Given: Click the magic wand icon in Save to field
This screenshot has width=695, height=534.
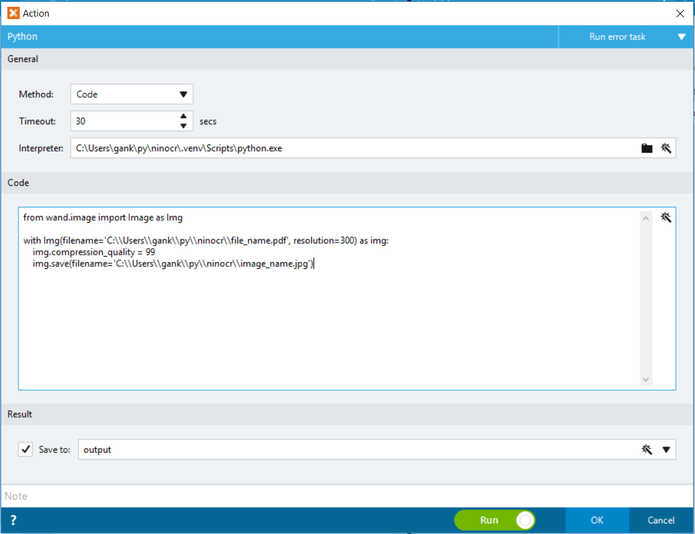Looking at the screenshot, I should [x=646, y=449].
